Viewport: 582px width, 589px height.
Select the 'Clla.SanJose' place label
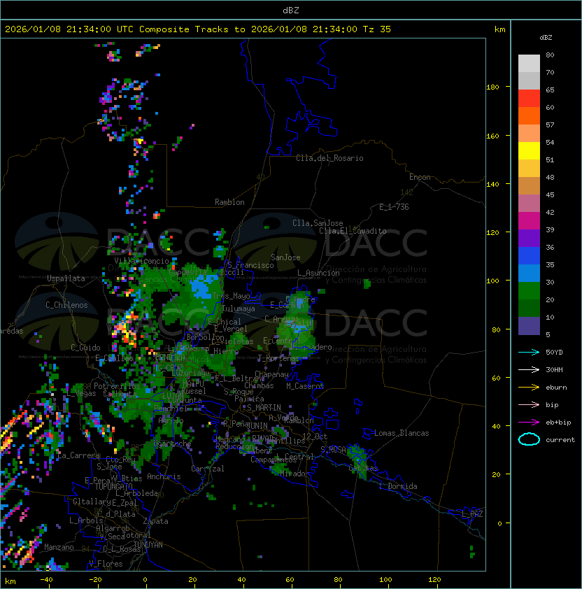coord(318,223)
